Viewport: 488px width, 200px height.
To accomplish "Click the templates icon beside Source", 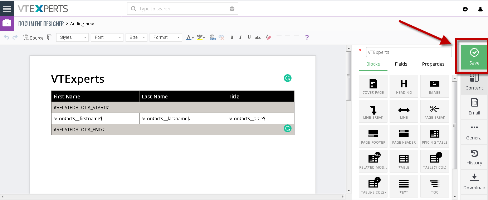I will point(50,37).
